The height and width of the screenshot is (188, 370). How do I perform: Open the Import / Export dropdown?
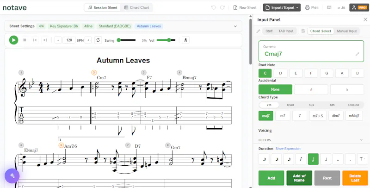tap(282, 7)
